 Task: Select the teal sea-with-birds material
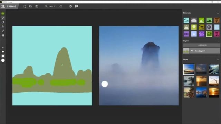(x=186, y=20)
